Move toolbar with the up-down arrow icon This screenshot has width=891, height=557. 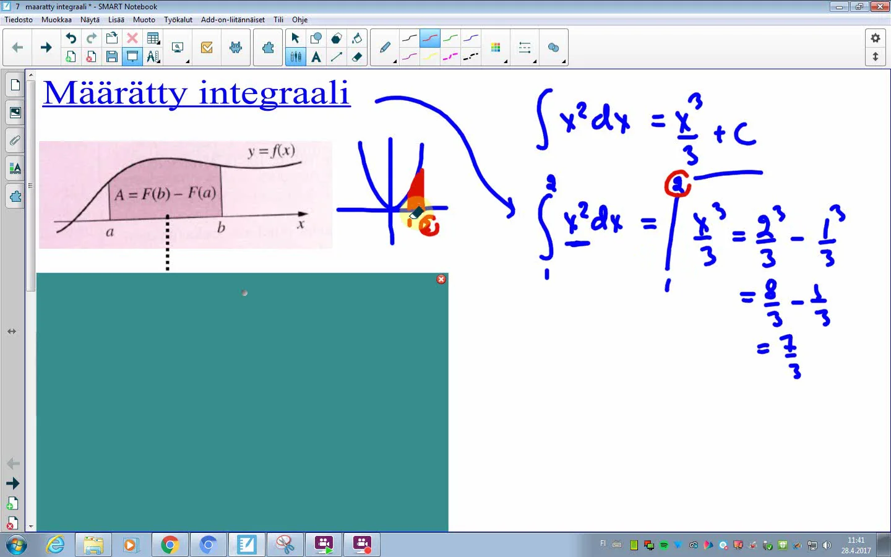point(875,57)
